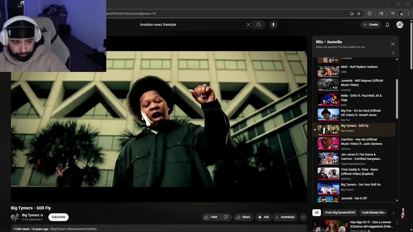413x232 pixels.
Task: Select the Cash Money Records chip
Action: 374,213
